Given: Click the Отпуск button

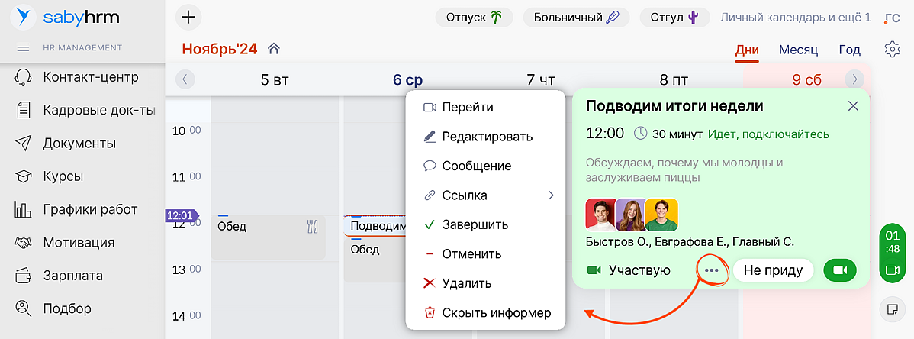Looking at the screenshot, I should pos(474,17).
